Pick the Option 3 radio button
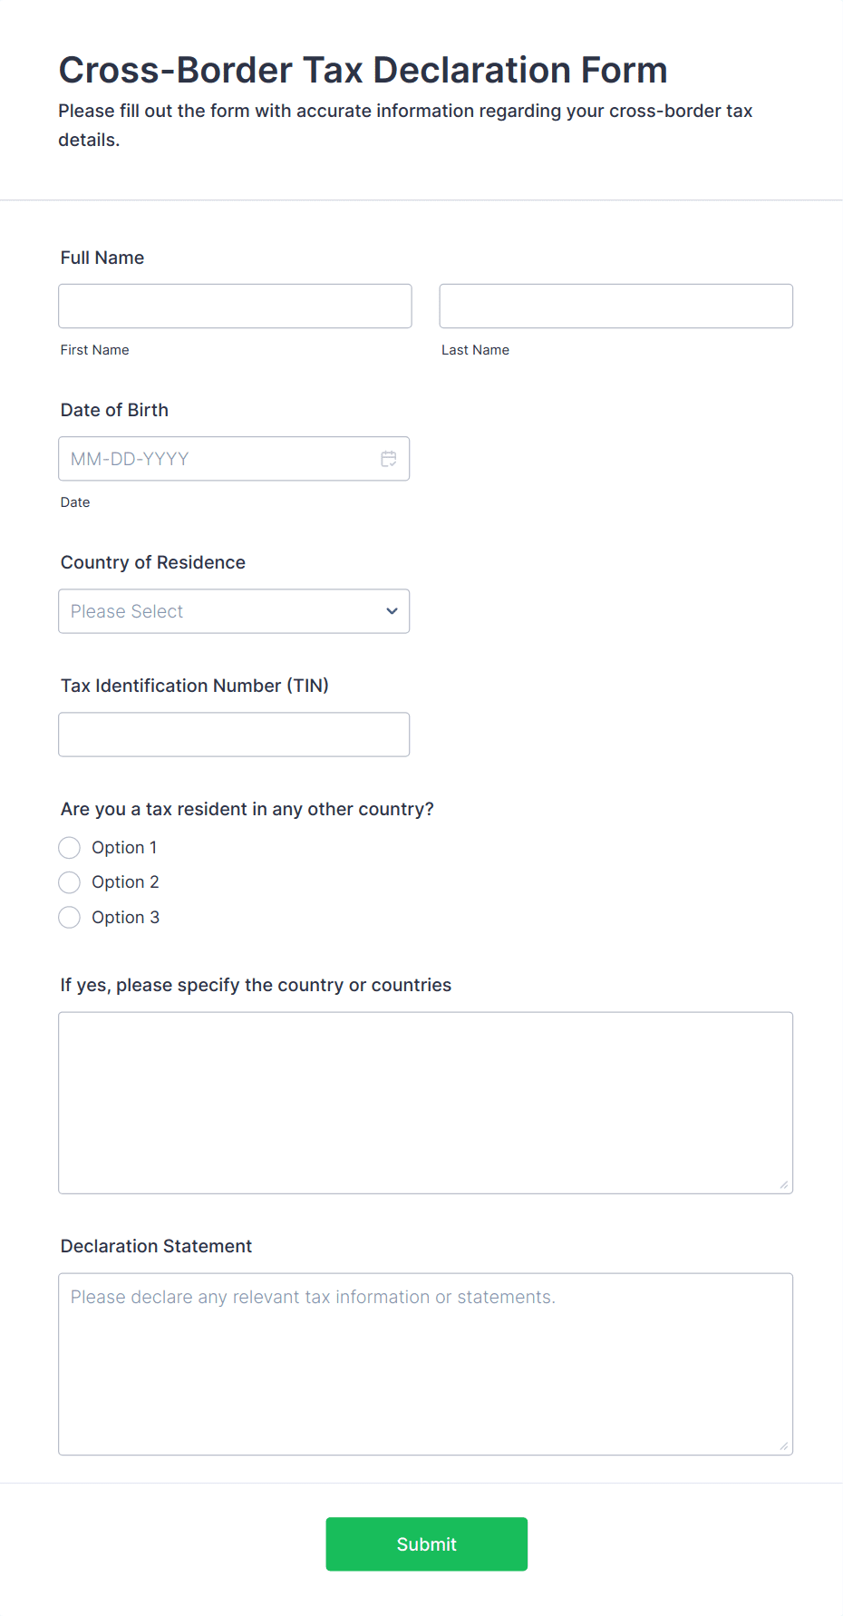The height and width of the screenshot is (1616, 843). [x=70, y=918]
